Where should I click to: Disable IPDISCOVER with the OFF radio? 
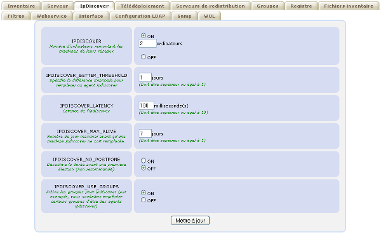click(144, 57)
